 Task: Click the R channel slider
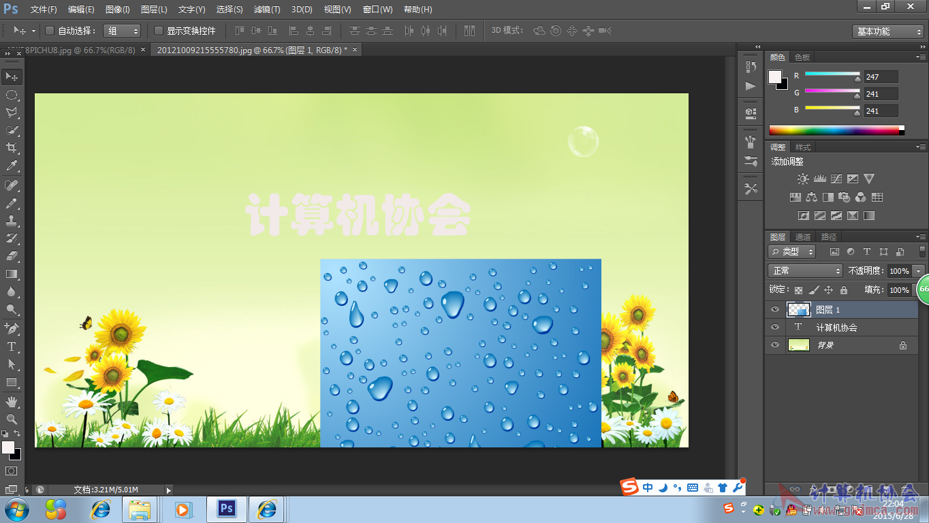[832, 76]
